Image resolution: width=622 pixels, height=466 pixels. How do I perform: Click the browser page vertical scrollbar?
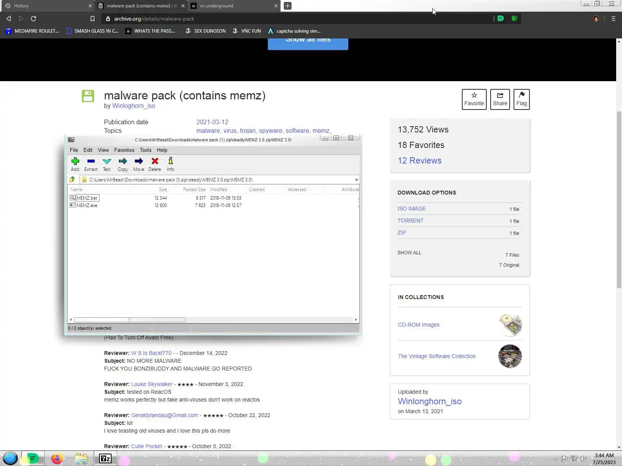click(619, 200)
